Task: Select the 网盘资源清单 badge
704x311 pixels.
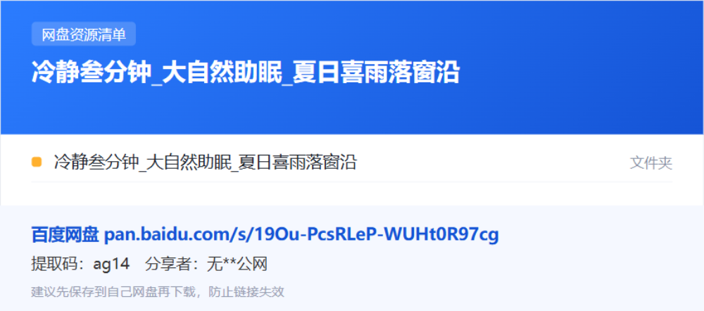Action: click(x=84, y=34)
